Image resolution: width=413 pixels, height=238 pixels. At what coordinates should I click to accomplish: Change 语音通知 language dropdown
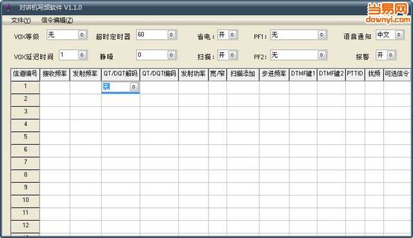pos(399,35)
